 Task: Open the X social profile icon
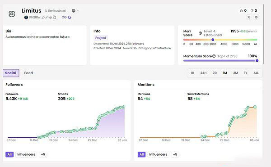[x=248, y=17]
